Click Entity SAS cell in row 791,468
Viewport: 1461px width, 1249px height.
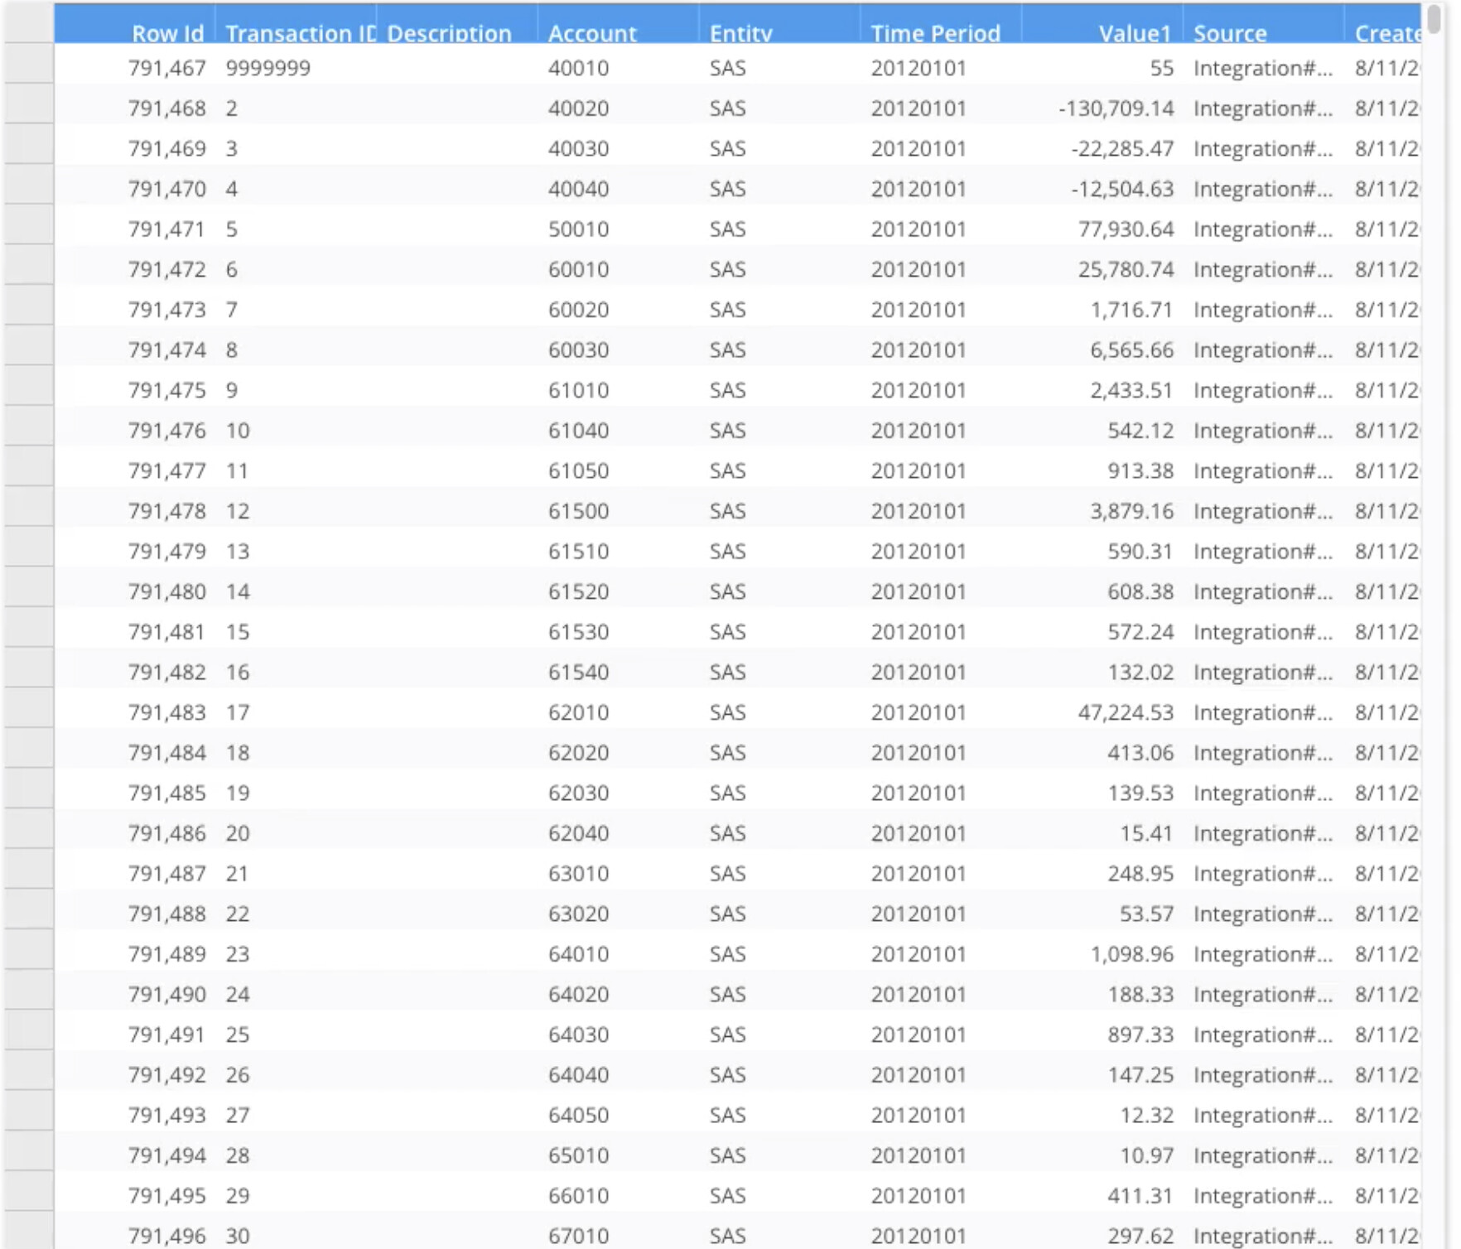click(779, 109)
